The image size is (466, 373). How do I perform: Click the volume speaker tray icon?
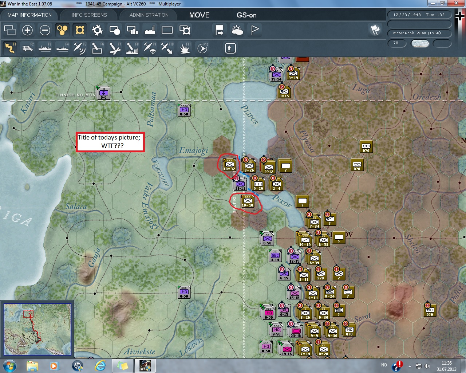click(427, 366)
